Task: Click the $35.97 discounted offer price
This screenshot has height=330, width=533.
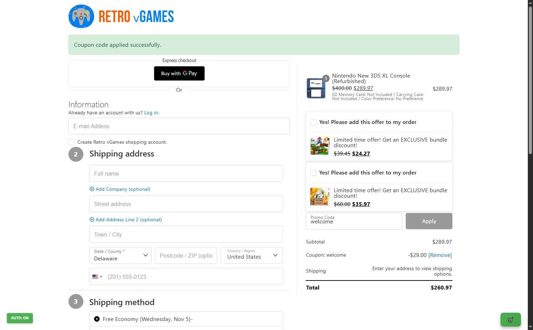Action: 361,204
